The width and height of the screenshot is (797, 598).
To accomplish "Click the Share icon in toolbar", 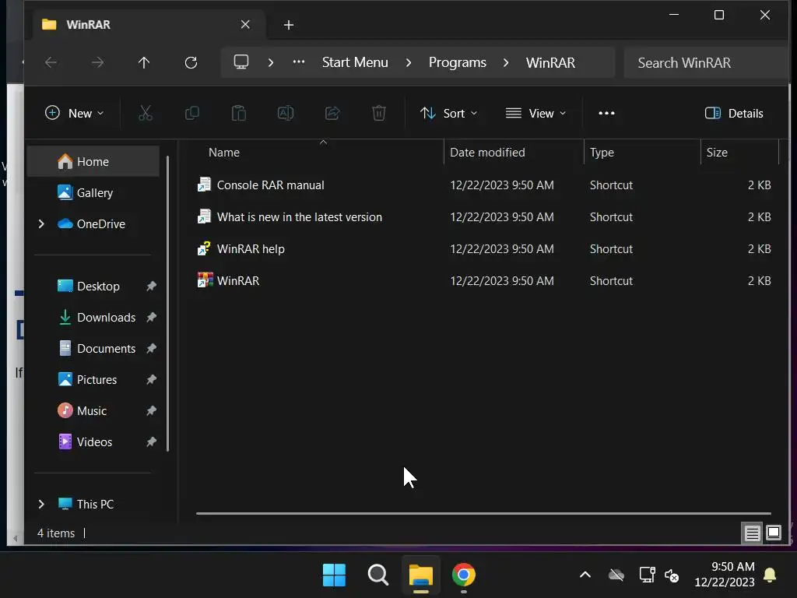I will point(332,113).
